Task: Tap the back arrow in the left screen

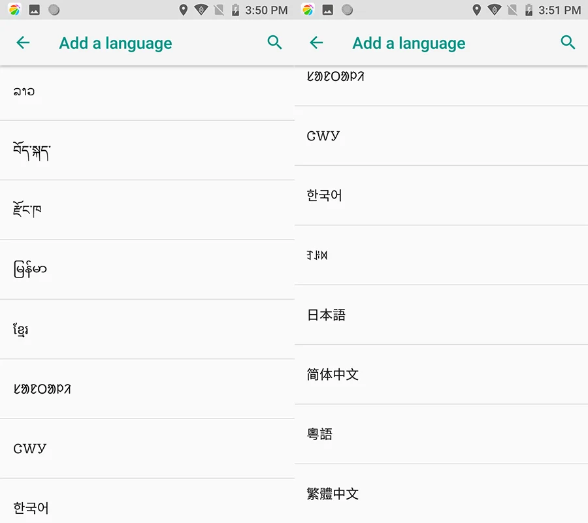Action: tap(23, 42)
